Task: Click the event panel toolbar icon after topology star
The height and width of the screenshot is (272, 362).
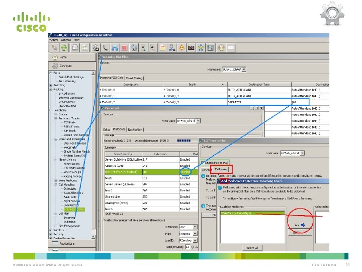Action: pyautogui.click(x=210, y=48)
